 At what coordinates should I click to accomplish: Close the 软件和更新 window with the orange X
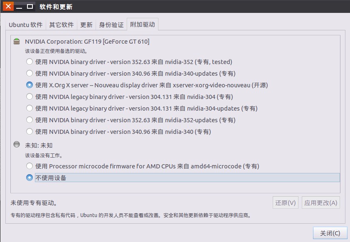(x=8, y=6)
